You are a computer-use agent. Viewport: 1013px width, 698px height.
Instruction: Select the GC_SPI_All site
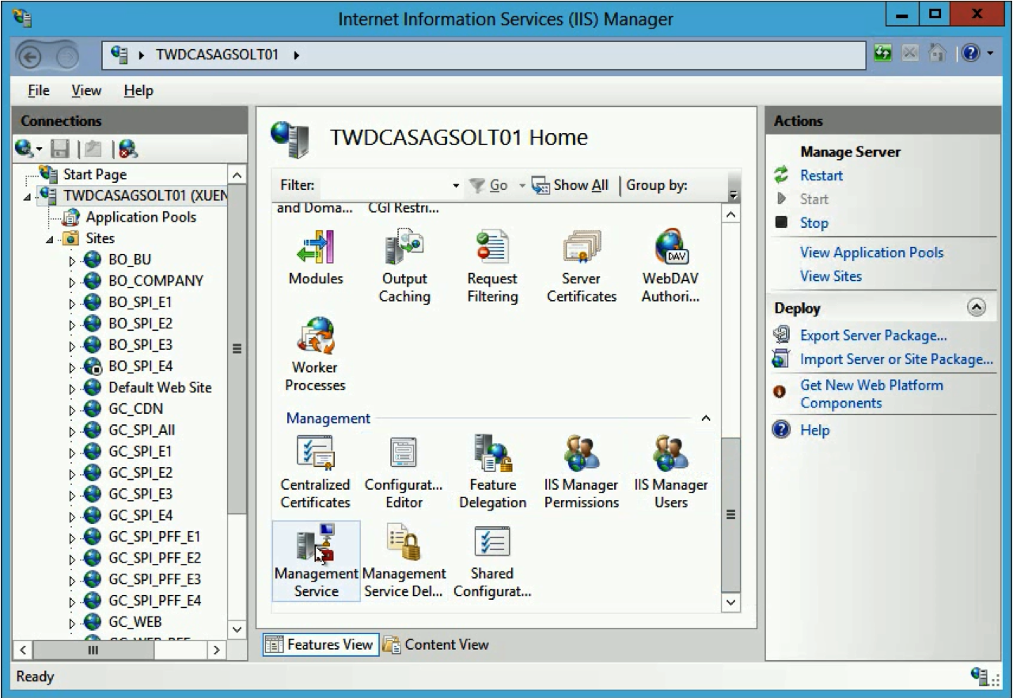[142, 431]
